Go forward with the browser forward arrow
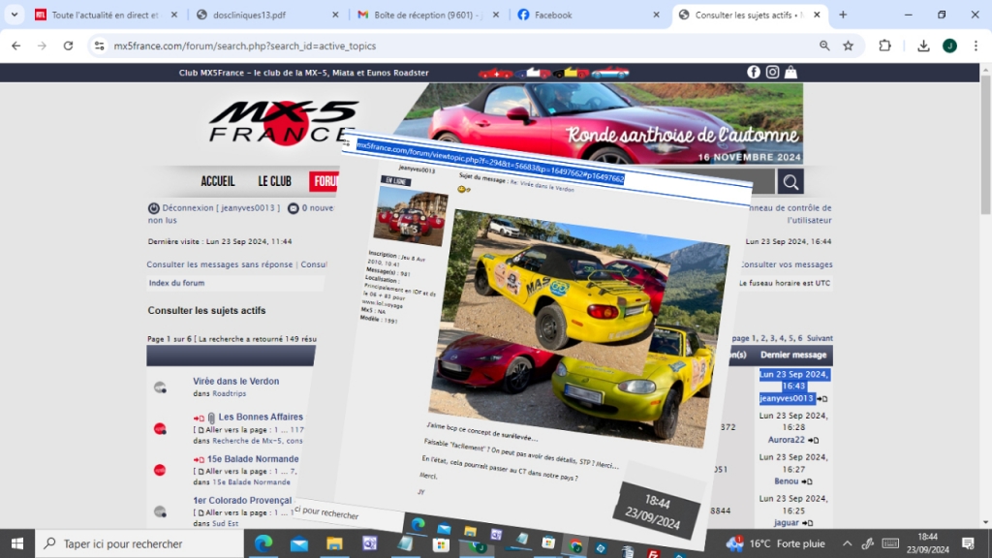Viewport: 992px width, 558px height. click(42, 46)
